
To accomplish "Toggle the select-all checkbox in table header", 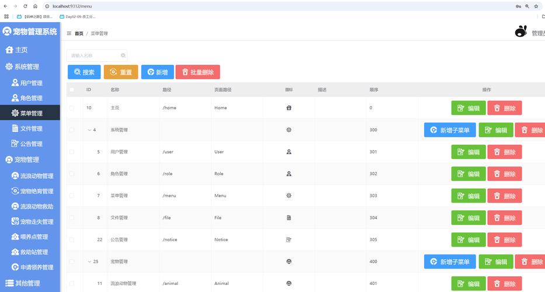I will tap(72, 90).
